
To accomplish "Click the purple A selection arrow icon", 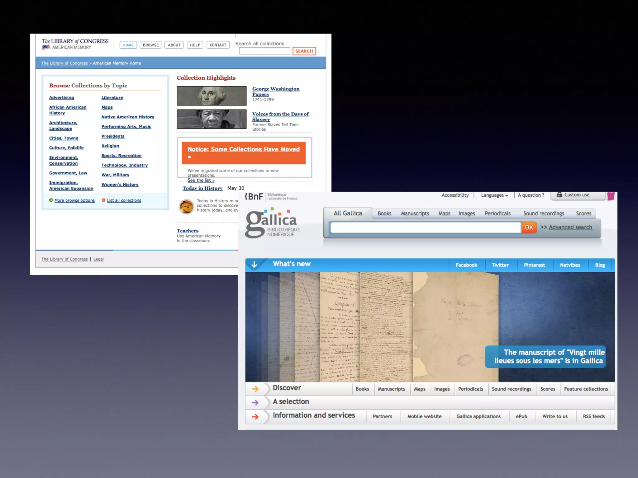I will (x=255, y=402).
